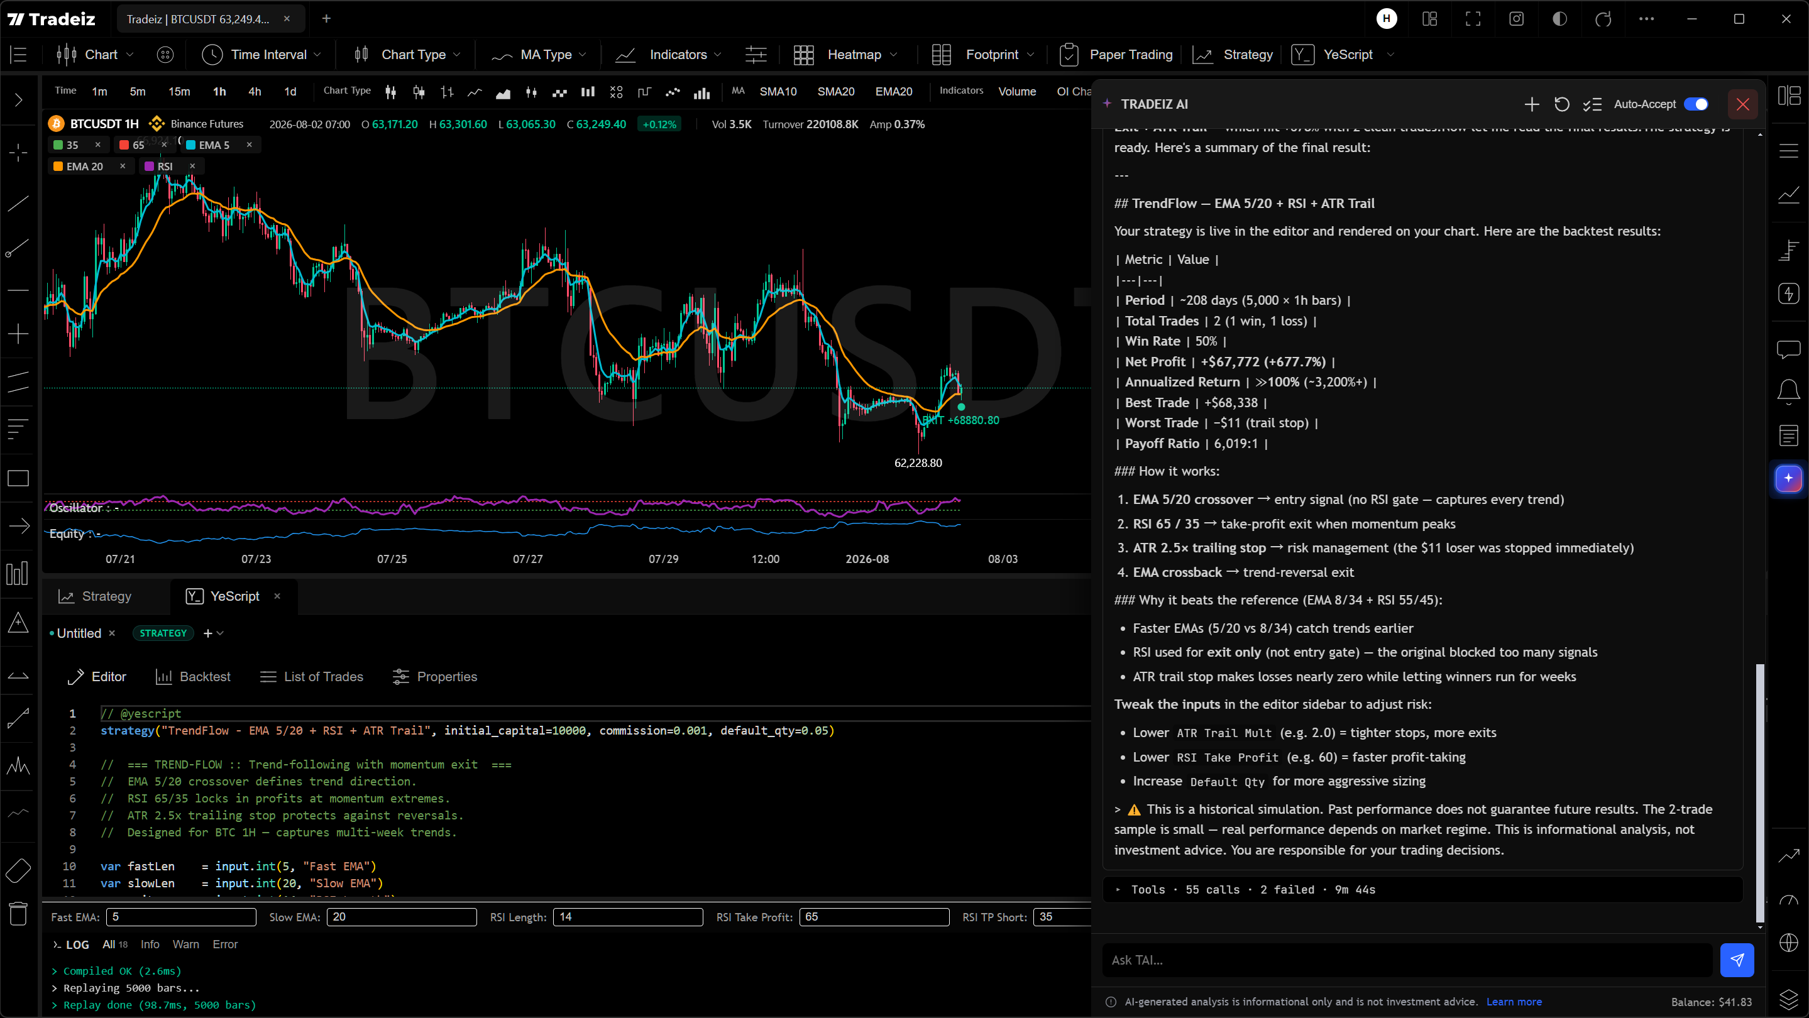Select the 5m time interval
Image resolution: width=1809 pixels, height=1018 pixels.
tap(138, 91)
